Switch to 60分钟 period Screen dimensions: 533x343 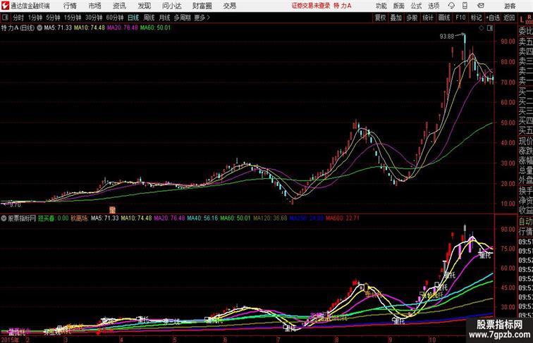click(114, 18)
